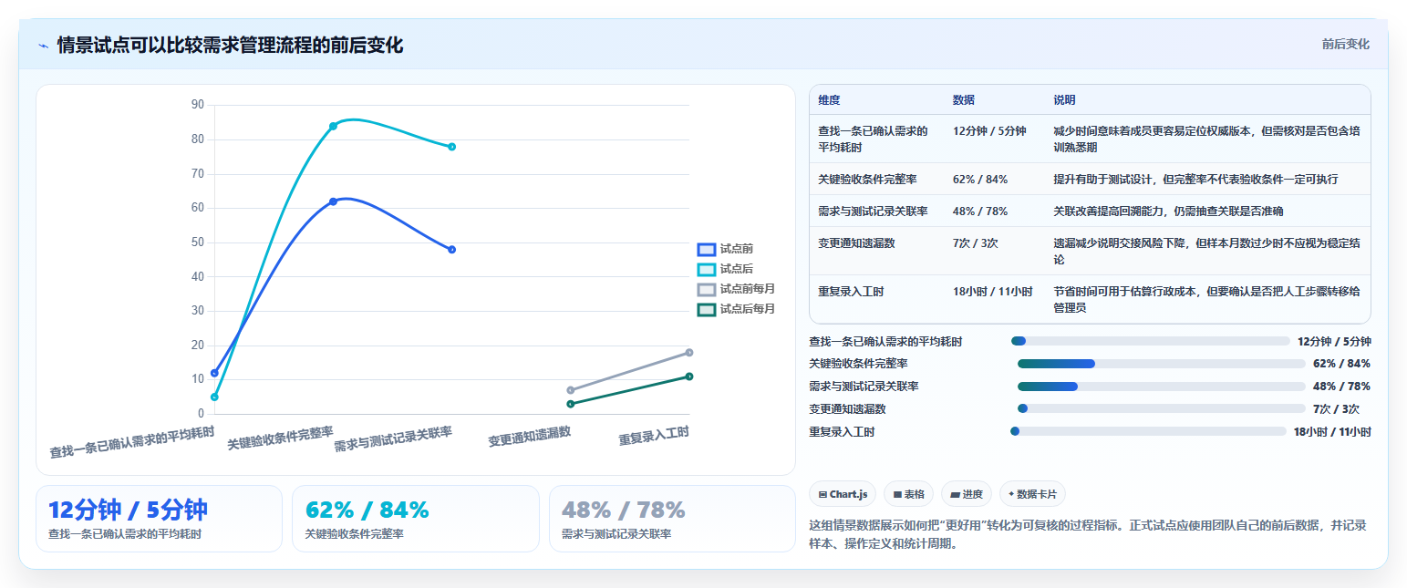
Task: Open the 62% / 84% data card
Action: pos(416,519)
